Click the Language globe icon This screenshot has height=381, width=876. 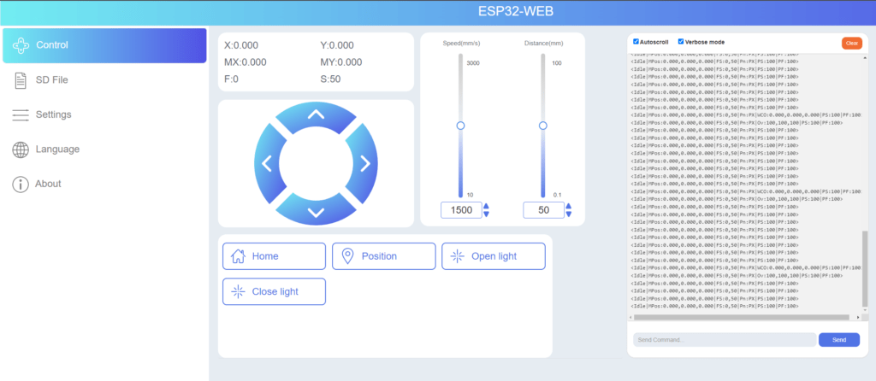(21, 149)
